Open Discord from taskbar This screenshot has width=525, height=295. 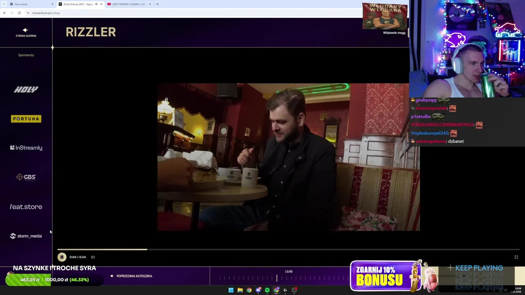258,290
